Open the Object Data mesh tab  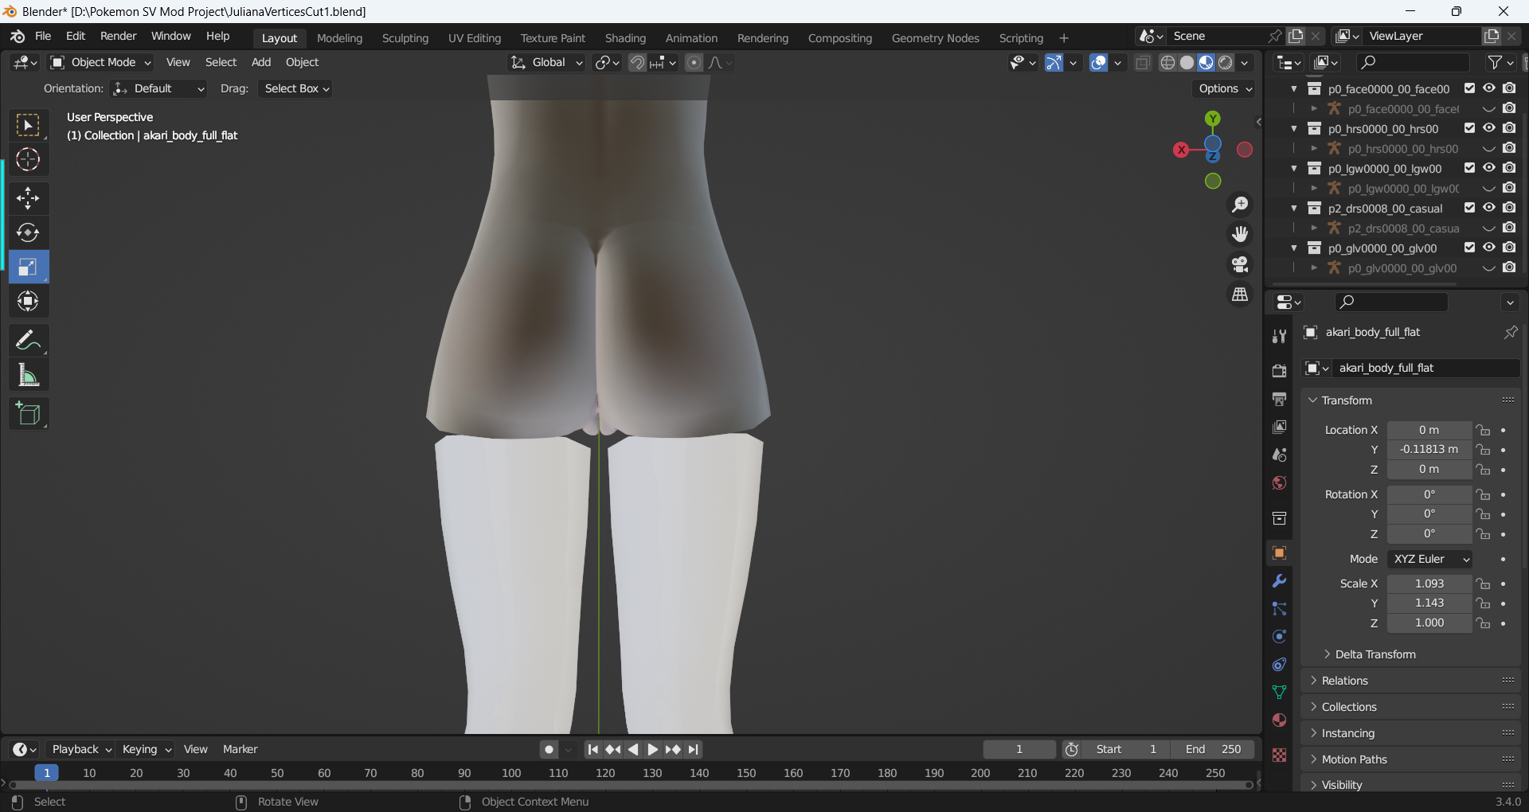click(x=1280, y=692)
